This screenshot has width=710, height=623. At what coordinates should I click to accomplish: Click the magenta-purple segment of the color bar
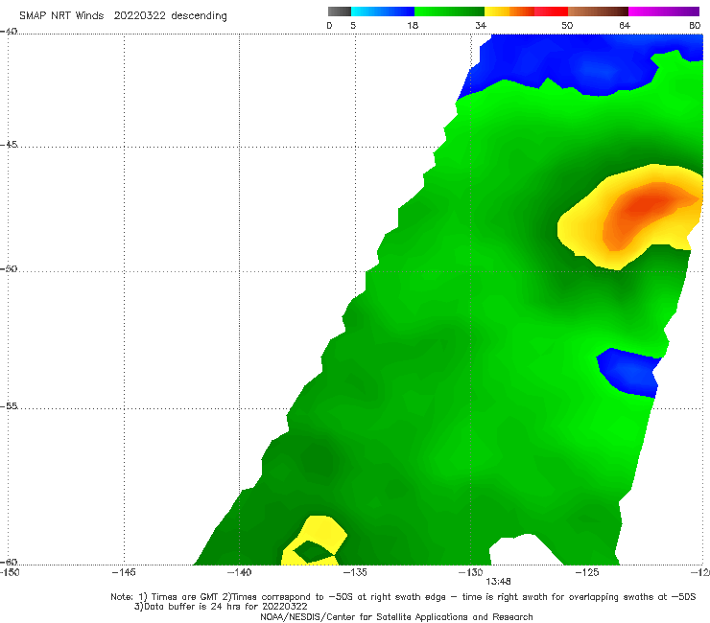click(x=664, y=12)
